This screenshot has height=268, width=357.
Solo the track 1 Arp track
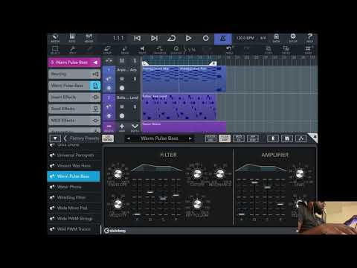point(135,79)
